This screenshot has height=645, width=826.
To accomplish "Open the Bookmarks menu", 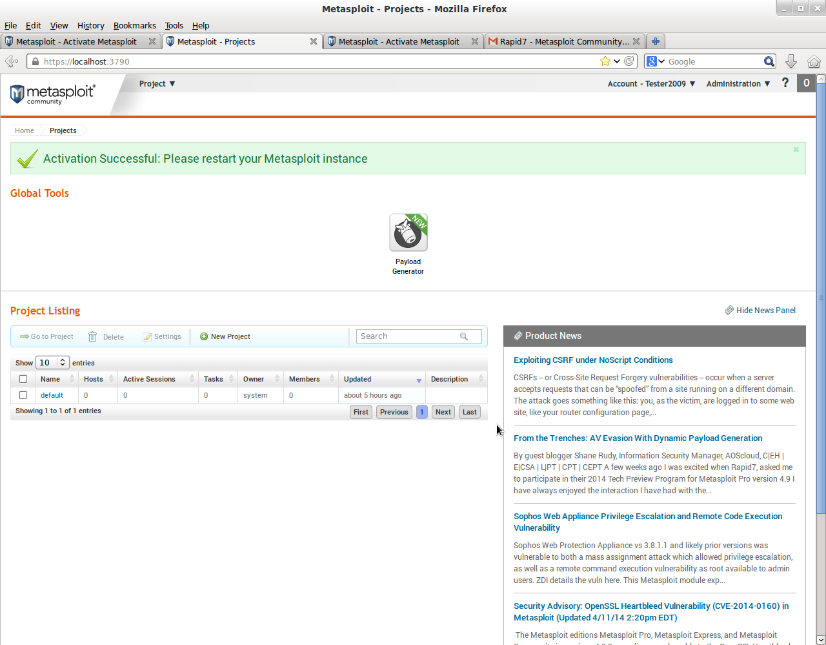I will pyautogui.click(x=135, y=25).
